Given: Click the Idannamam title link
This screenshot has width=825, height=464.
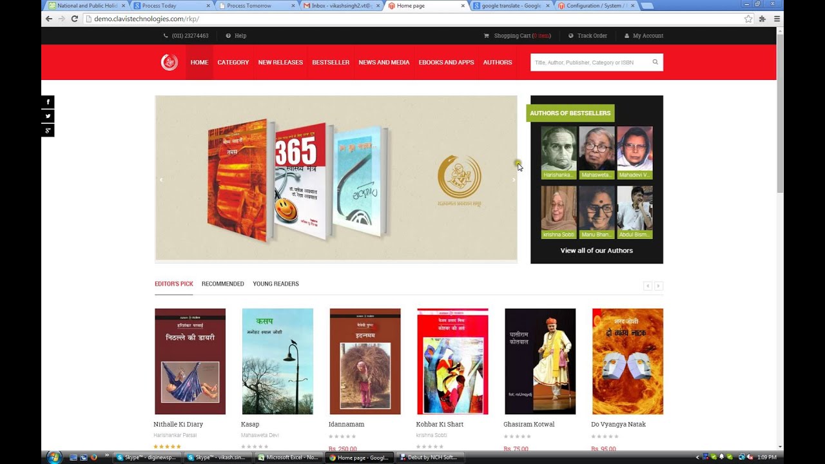Looking at the screenshot, I should pos(347,424).
